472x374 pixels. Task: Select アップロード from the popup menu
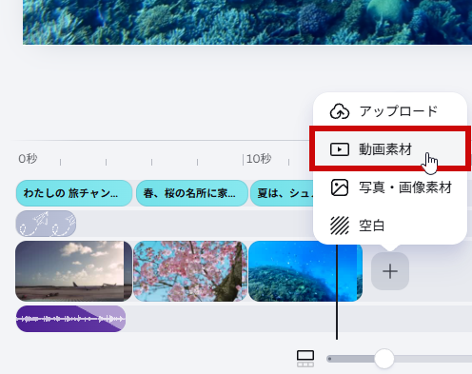tap(389, 111)
